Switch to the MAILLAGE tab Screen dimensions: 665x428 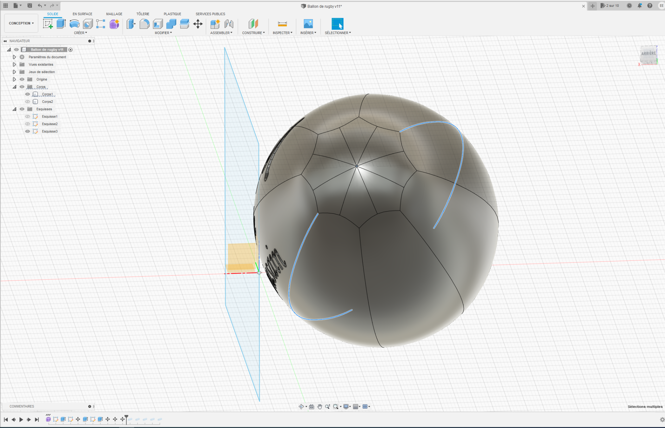[114, 14]
